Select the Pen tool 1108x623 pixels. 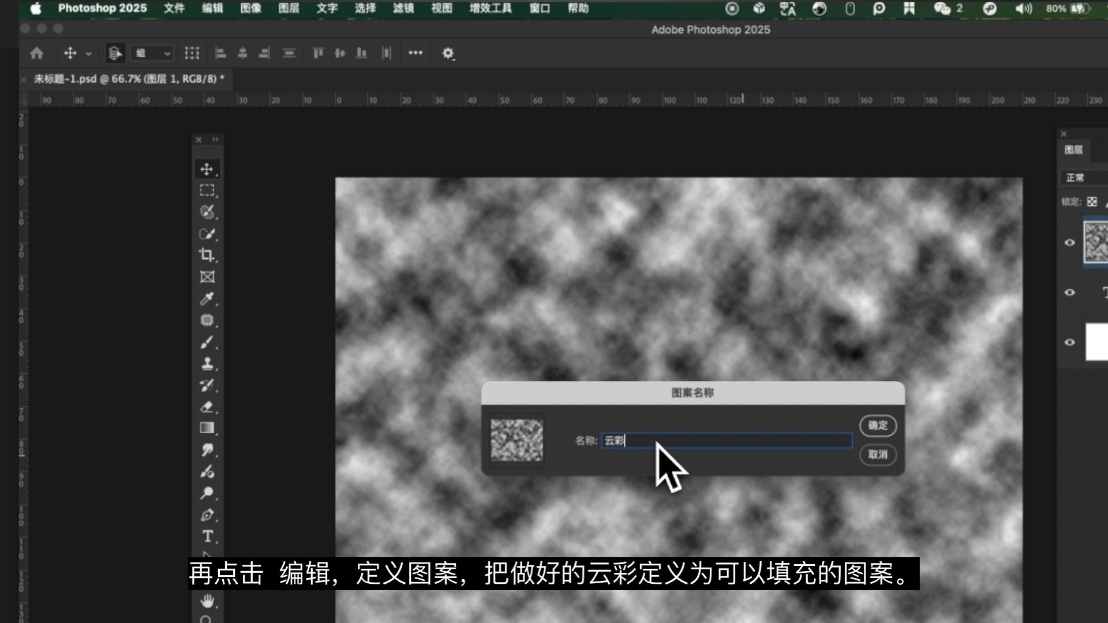[x=207, y=515]
